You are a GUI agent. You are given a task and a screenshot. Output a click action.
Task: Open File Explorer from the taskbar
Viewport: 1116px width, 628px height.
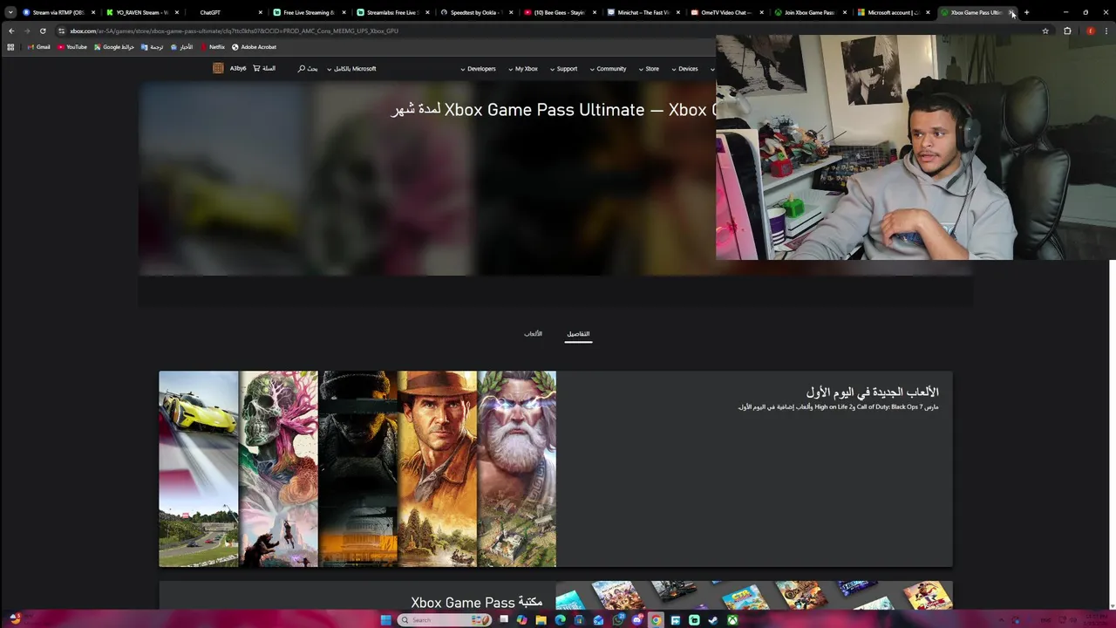541,620
